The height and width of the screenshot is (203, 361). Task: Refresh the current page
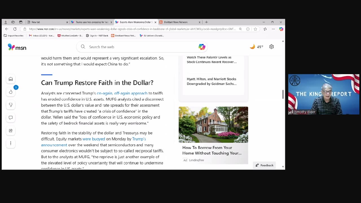pyautogui.click(x=15, y=29)
